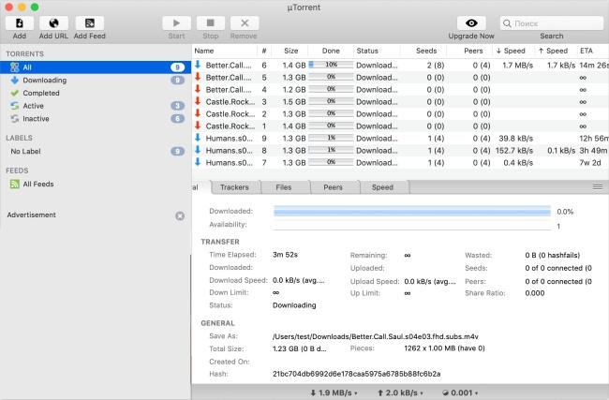Sort by the upload Speed column header
The image size is (609, 400).
(x=554, y=51)
